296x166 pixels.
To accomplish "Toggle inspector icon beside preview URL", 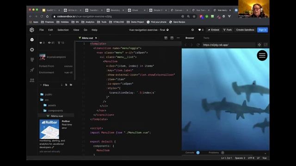I will click(x=259, y=45).
